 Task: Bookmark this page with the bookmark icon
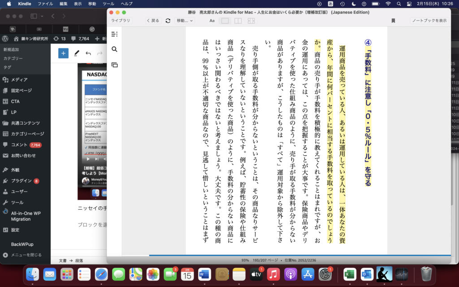[393, 21]
